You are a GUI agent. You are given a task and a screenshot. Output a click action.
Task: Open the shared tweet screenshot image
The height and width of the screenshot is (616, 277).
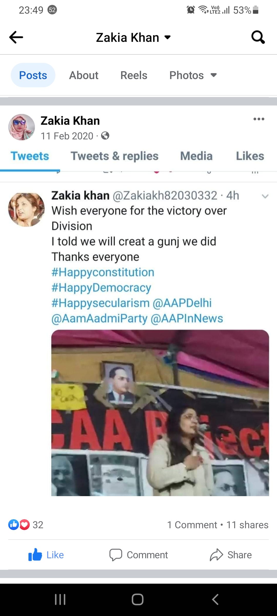138,334
